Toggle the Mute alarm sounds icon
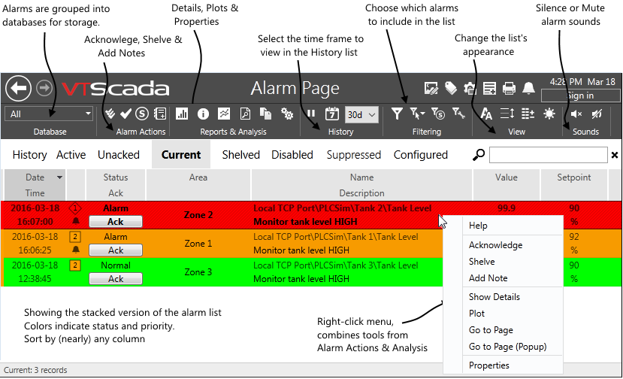This screenshot has width=623, height=379. pos(597,114)
